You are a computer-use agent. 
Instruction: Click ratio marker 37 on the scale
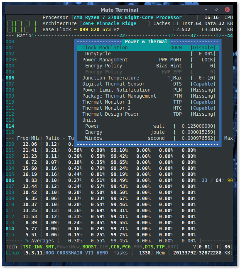pyautogui.click(x=193, y=35)
